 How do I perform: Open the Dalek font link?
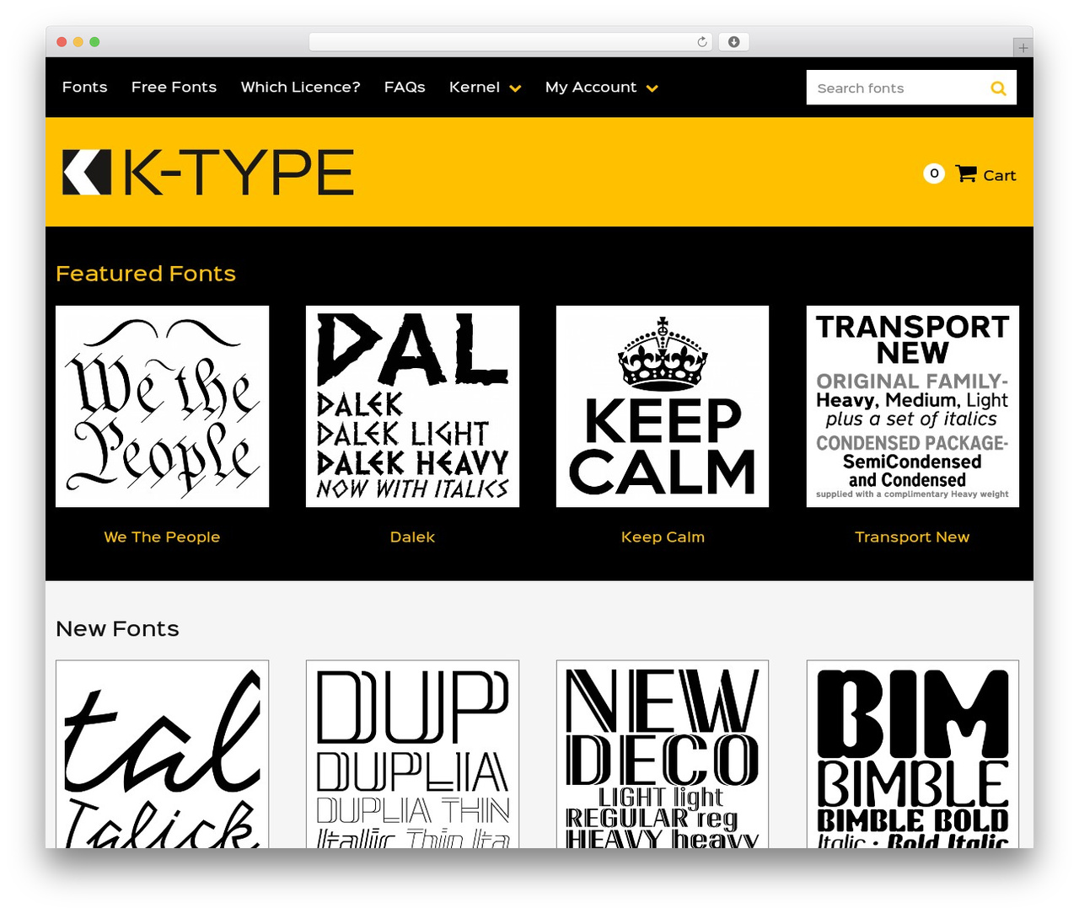tap(412, 537)
